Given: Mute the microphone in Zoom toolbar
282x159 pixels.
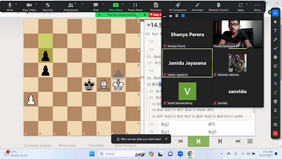Looking at the screenshot, I should (x=10, y=7).
